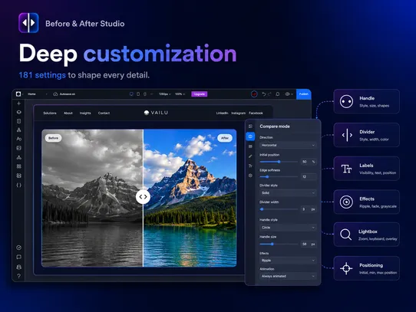The width and height of the screenshot is (416, 312).
Task: Open the apps grid icon in the left sidebar
Action: click(x=19, y=166)
